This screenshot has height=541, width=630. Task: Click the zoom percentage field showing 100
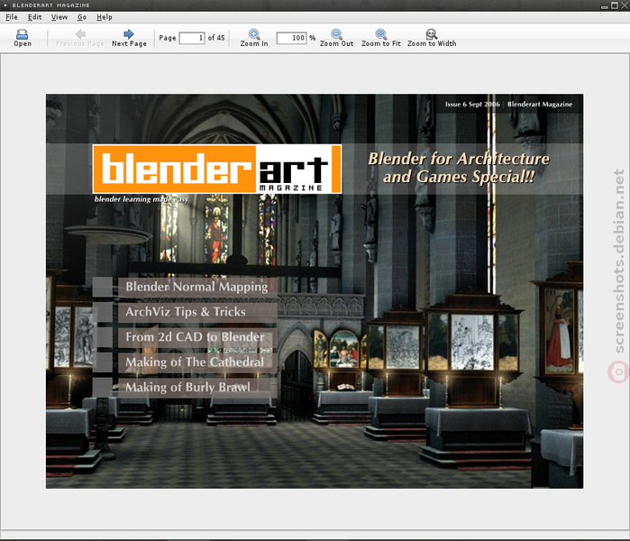pos(291,38)
